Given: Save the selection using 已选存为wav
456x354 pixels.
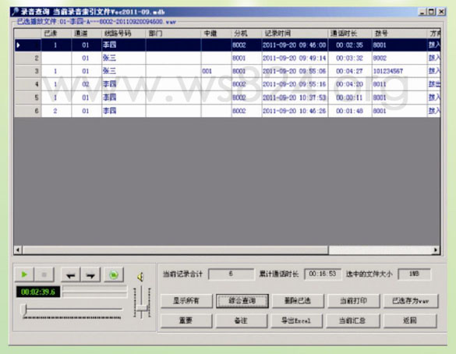Looking at the screenshot, I should 410,300.
